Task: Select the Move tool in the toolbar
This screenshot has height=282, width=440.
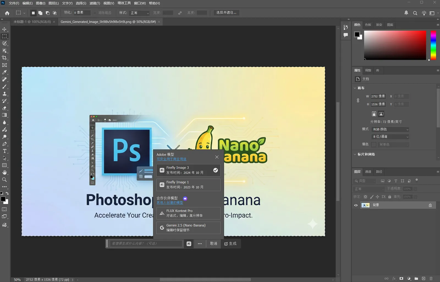Action: click(4, 29)
